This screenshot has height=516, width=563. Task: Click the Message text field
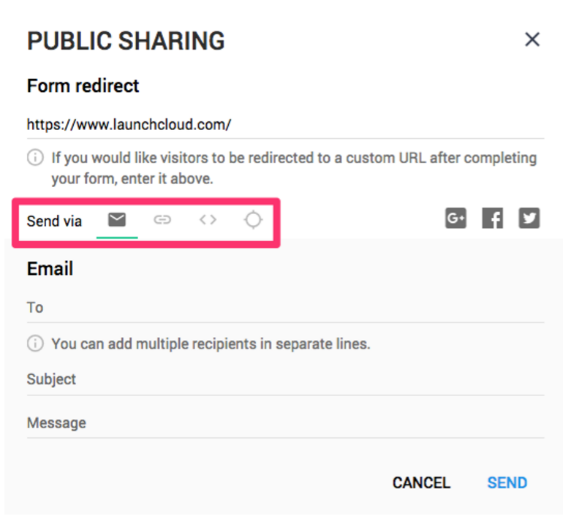[x=285, y=423]
